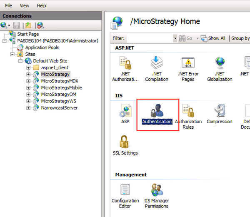250x217 pixels.
Task: Open the .NET Error Pages feature
Action: (188, 70)
